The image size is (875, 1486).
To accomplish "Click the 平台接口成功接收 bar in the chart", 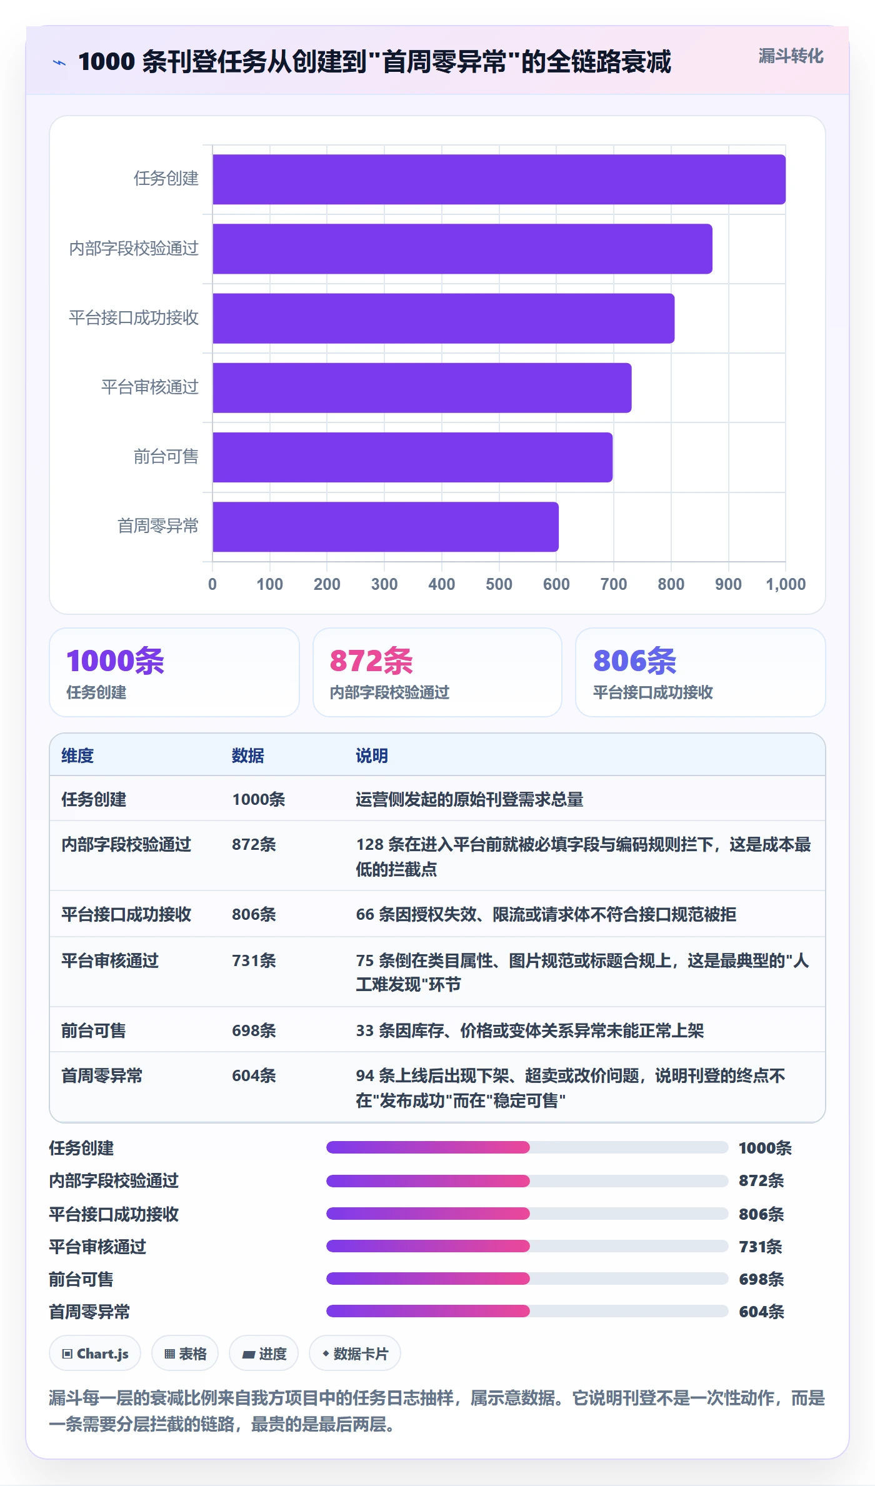I will tap(443, 318).
